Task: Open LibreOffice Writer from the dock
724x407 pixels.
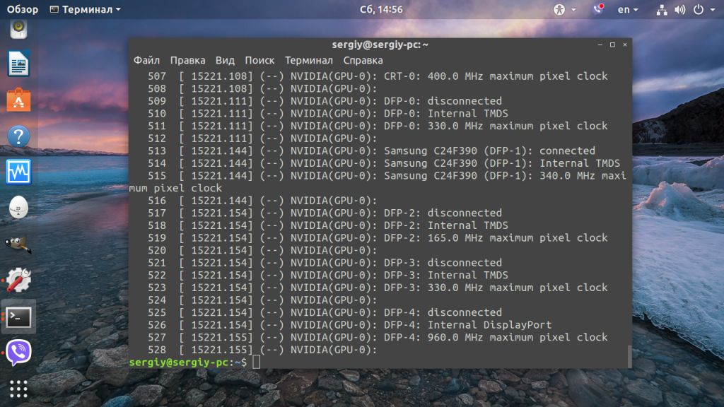Action: pyautogui.click(x=18, y=64)
